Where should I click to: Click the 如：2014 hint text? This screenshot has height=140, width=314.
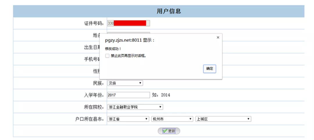coord(161,95)
